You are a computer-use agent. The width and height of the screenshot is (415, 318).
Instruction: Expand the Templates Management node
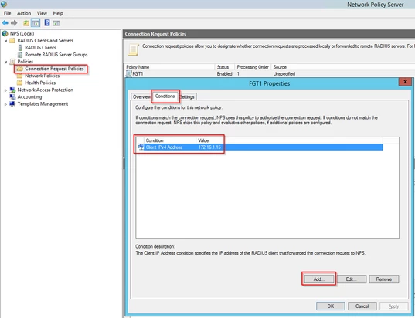(5, 104)
